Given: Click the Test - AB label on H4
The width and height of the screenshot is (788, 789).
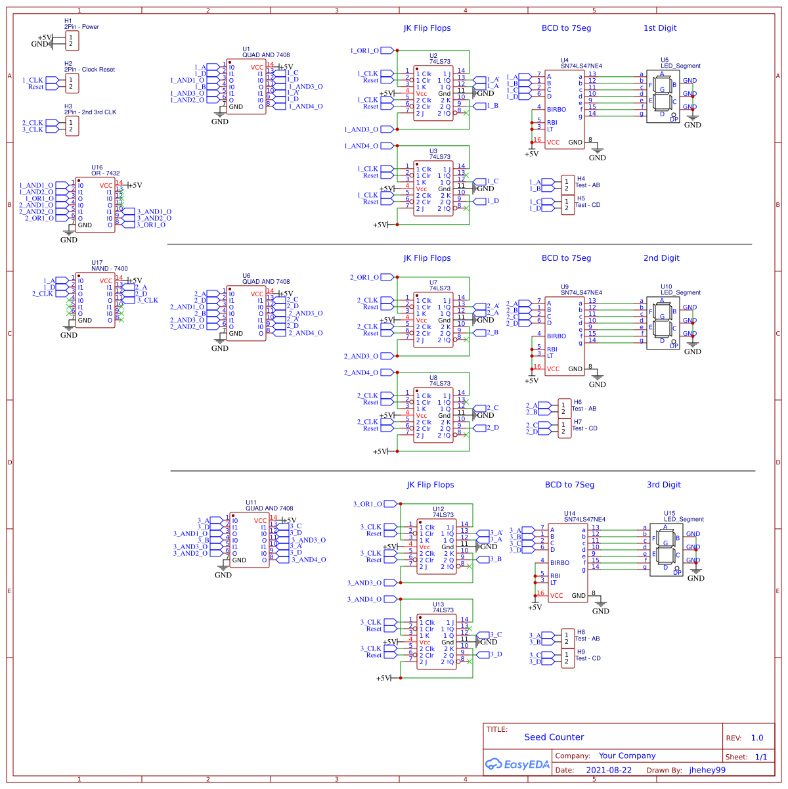Looking at the screenshot, I should [x=590, y=185].
